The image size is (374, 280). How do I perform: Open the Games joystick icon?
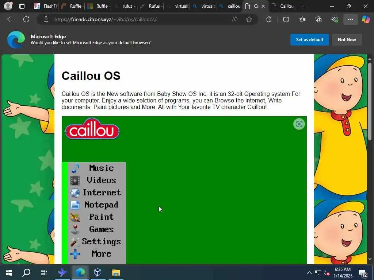[x=75, y=230]
